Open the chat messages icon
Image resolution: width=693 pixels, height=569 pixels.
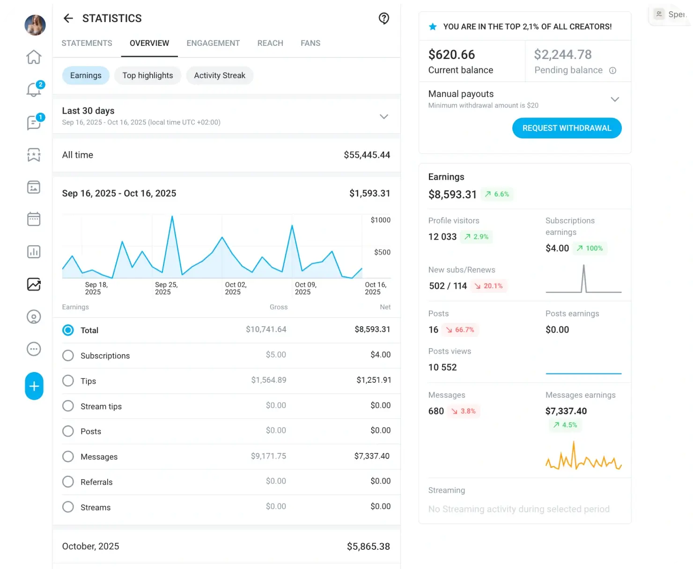point(34,123)
